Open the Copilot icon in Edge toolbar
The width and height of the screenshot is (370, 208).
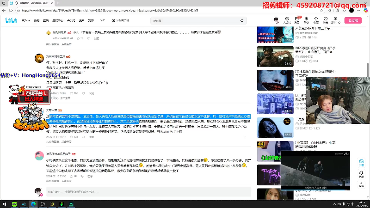(x=365, y=10)
